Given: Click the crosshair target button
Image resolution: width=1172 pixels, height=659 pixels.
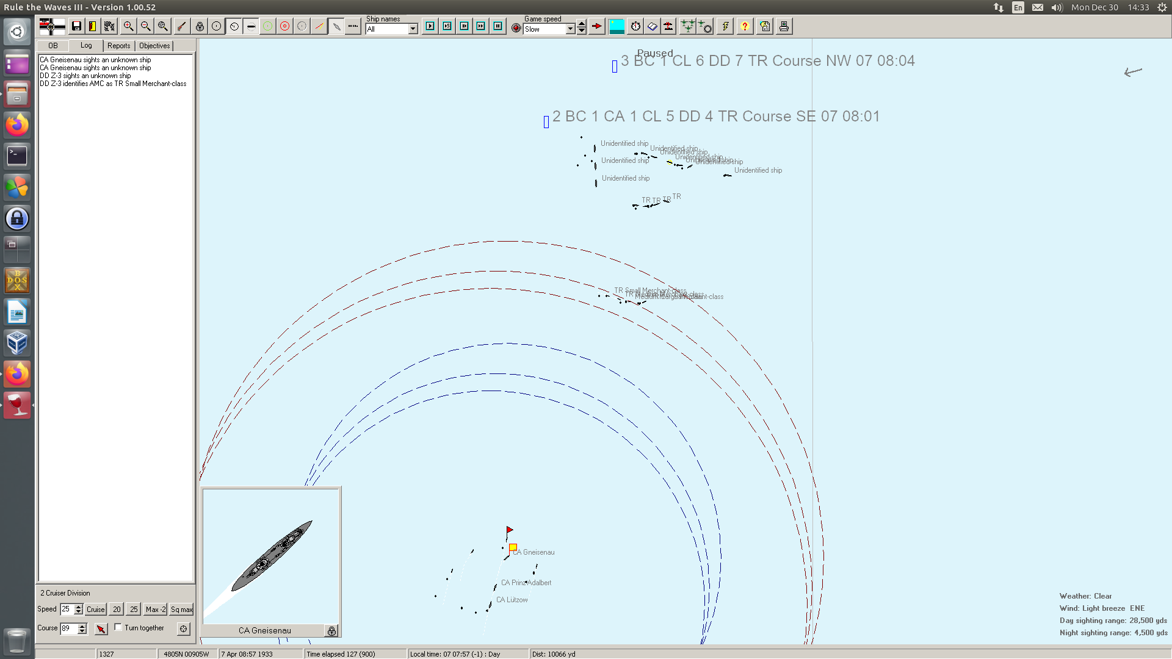Looking at the screenshot, I should [184, 628].
